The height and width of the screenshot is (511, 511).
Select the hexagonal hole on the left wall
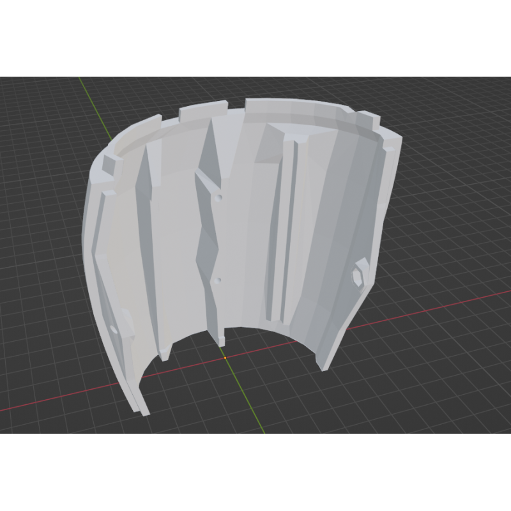(114, 330)
